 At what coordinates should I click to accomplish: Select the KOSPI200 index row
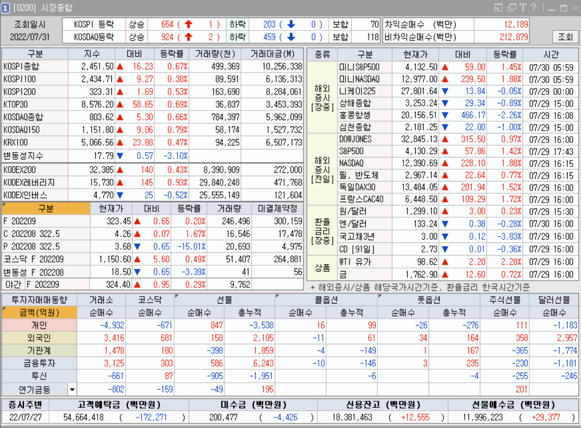pyautogui.click(x=152, y=92)
